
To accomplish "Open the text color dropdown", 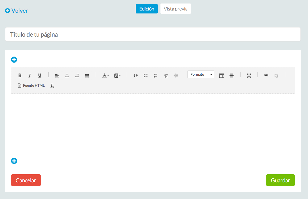I will pyautogui.click(x=105, y=76).
